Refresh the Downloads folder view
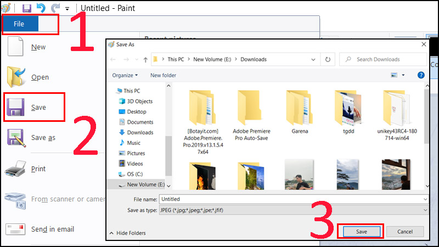The image size is (439, 247). click(328, 59)
